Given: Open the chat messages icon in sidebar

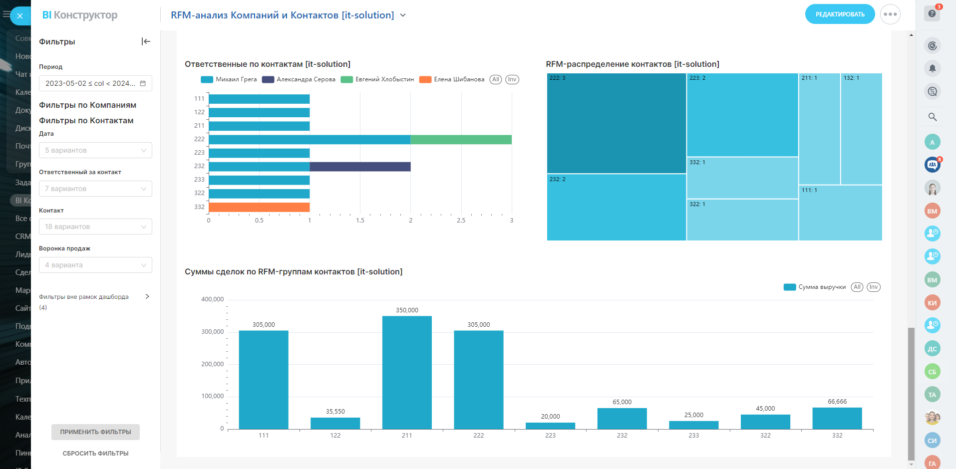Looking at the screenshot, I should click(x=932, y=91).
